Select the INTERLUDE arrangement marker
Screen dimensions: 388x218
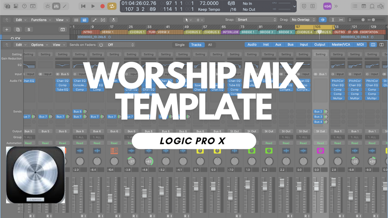(x=230, y=32)
